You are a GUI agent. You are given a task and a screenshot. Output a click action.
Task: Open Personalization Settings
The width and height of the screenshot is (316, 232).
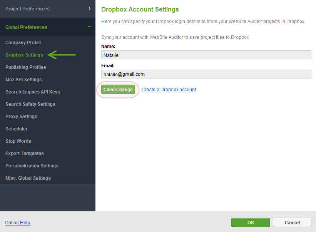32,165
